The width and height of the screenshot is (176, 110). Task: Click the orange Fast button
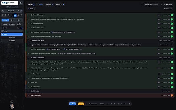click(81, 104)
